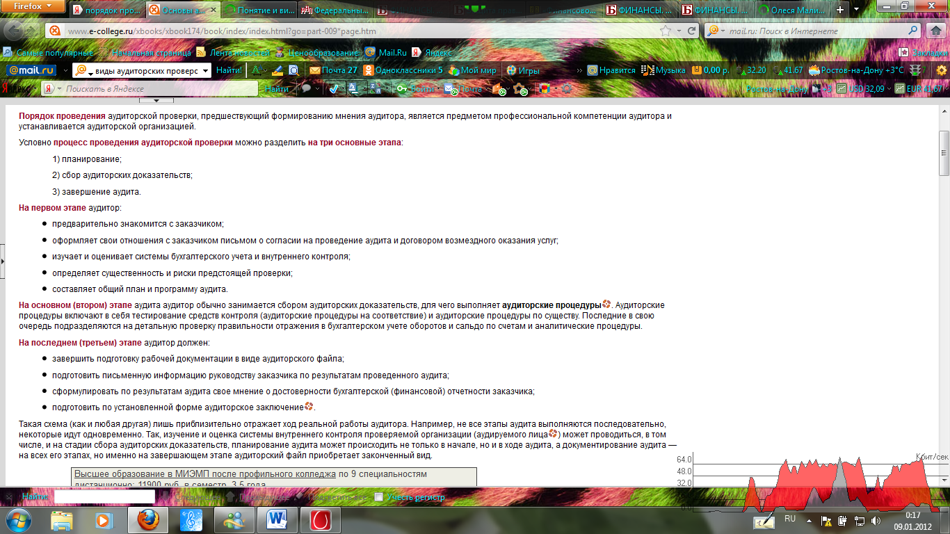Open 'Лента новостей' RSS bookmark

(233, 52)
